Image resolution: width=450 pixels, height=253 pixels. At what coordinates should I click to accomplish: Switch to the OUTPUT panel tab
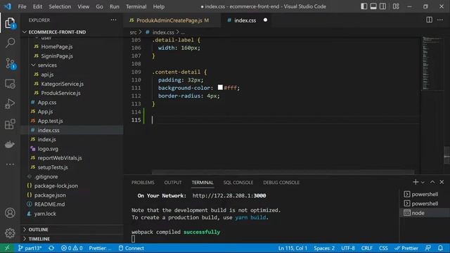pos(173,183)
